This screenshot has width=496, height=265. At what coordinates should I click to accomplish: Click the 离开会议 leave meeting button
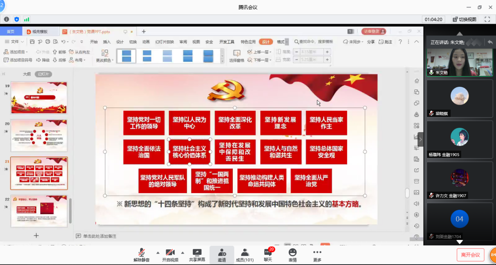pyautogui.click(x=470, y=254)
